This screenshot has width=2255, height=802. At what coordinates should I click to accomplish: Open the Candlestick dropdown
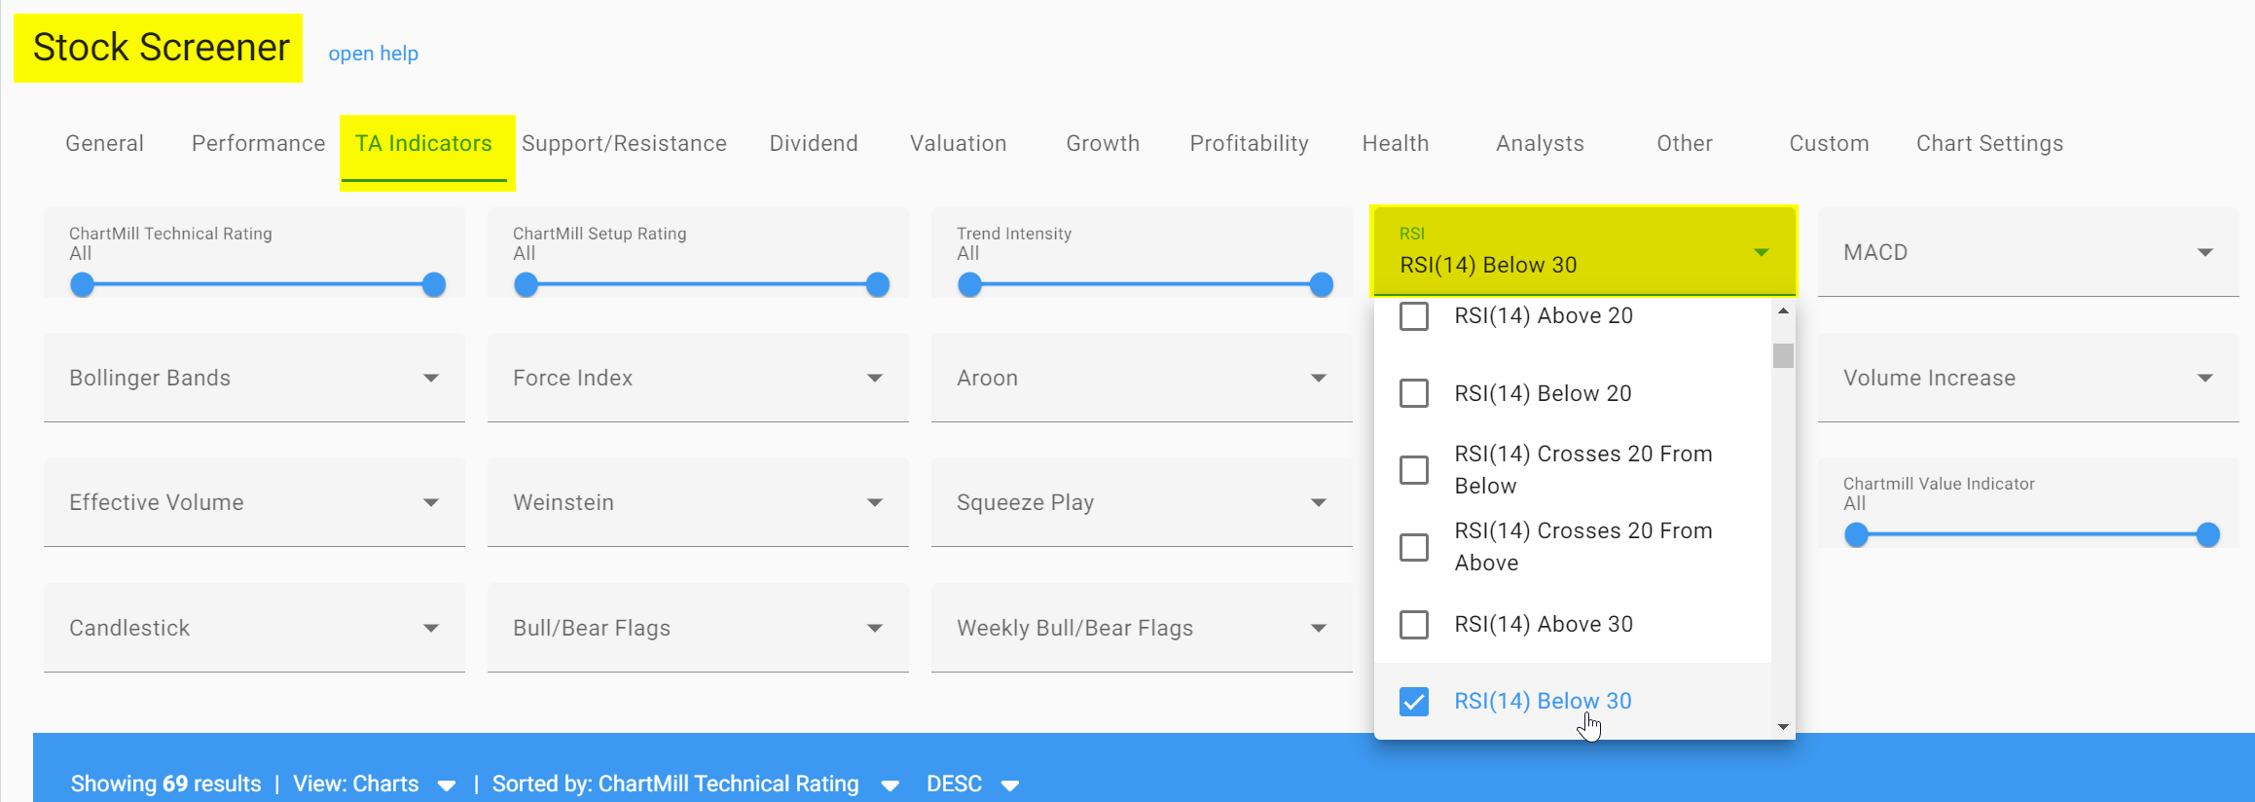coord(254,628)
